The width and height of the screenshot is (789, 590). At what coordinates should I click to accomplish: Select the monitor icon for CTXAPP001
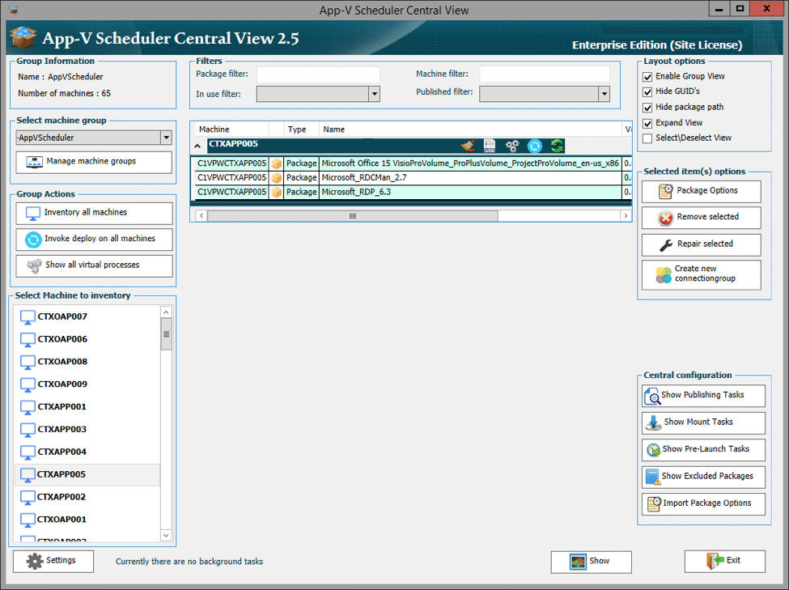point(28,407)
